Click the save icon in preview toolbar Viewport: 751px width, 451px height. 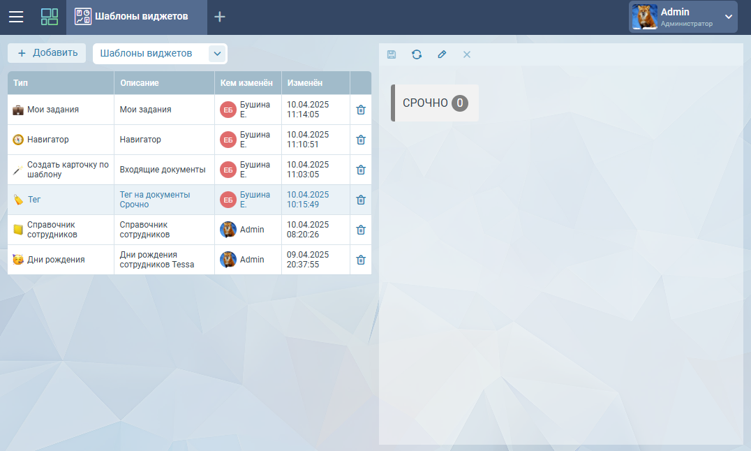point(392,54)
